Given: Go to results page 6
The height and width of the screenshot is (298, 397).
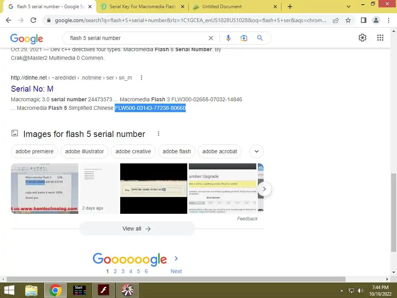Looking at the screenshot, I should 146,271.
